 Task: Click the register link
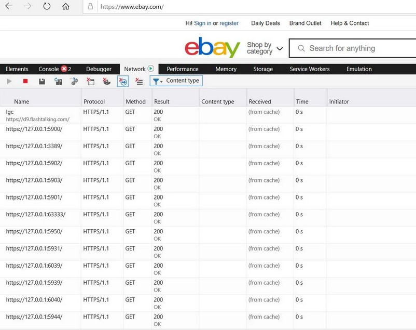click(229, 23)
